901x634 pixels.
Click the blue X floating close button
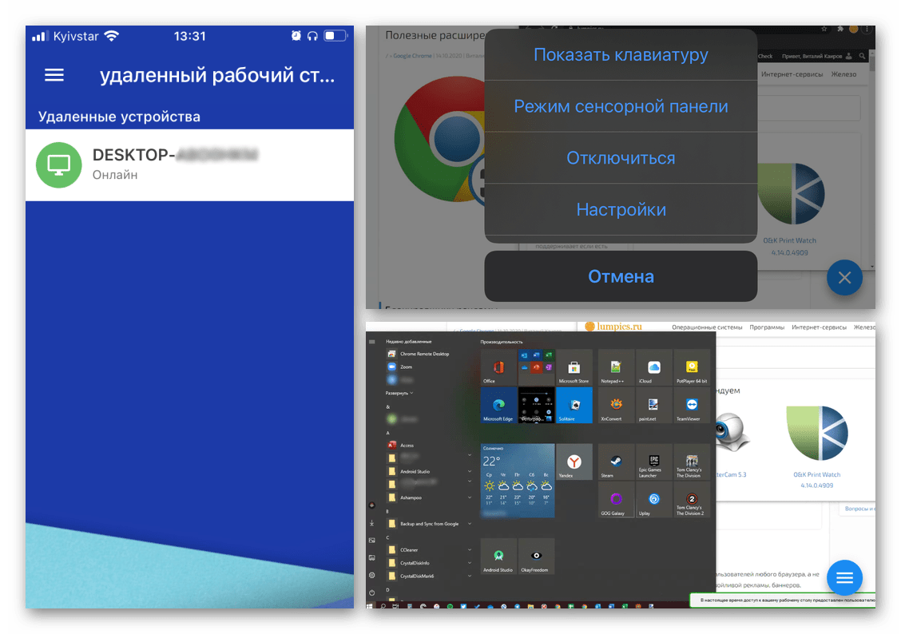[x=844, y=278]
